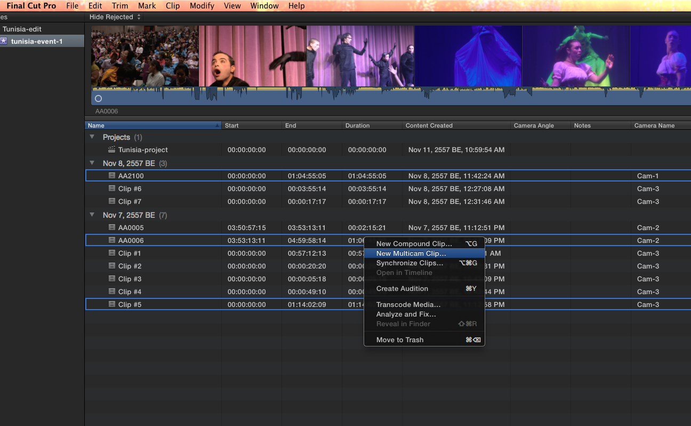This screenshot has height=426, width=691.
Task: Click the performers in black filmstrip thumbnail
Action: [x=360, y=56]
